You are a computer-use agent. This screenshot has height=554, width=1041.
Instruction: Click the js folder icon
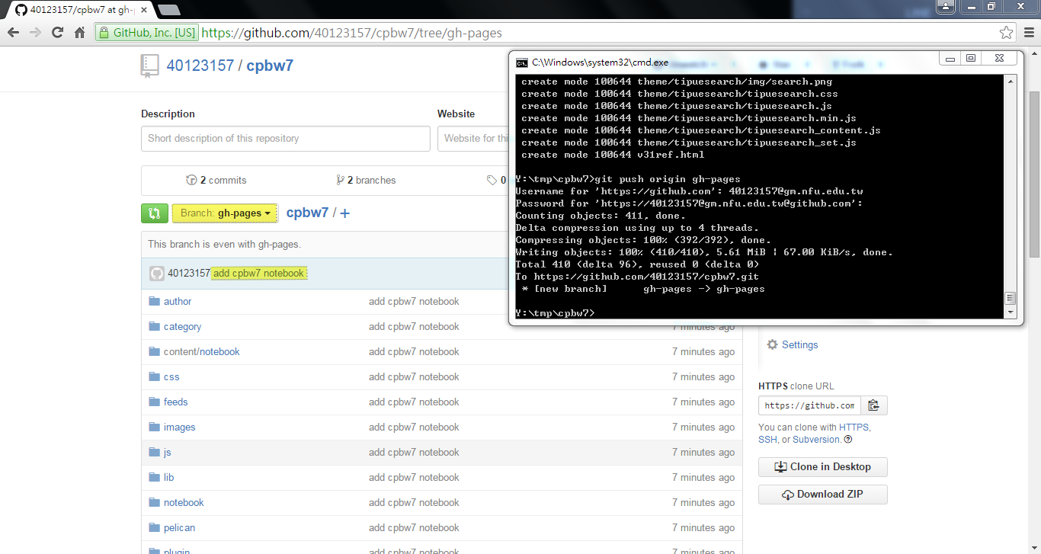pyautogui.click(x=155, y=453)
